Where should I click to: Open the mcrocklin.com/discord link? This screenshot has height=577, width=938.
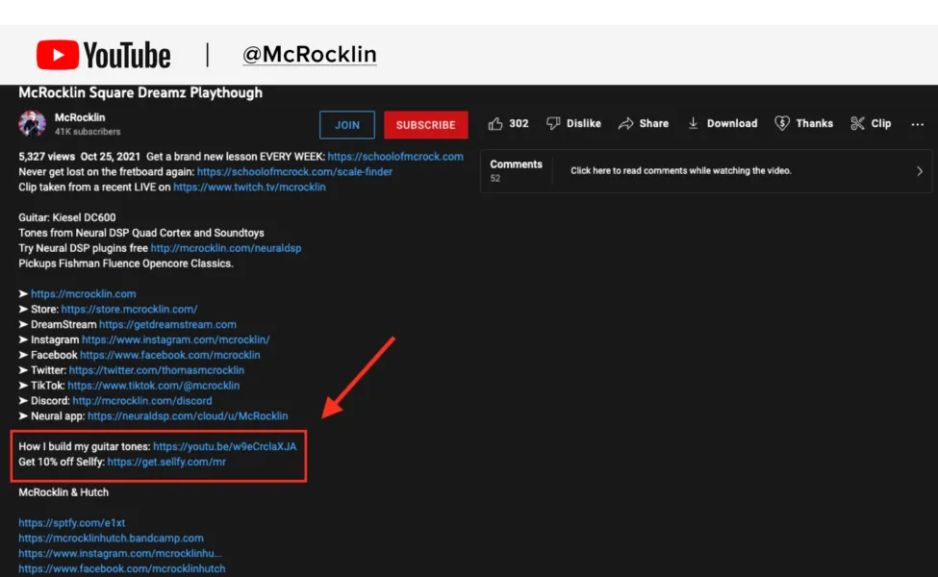(x=142, y=401)
